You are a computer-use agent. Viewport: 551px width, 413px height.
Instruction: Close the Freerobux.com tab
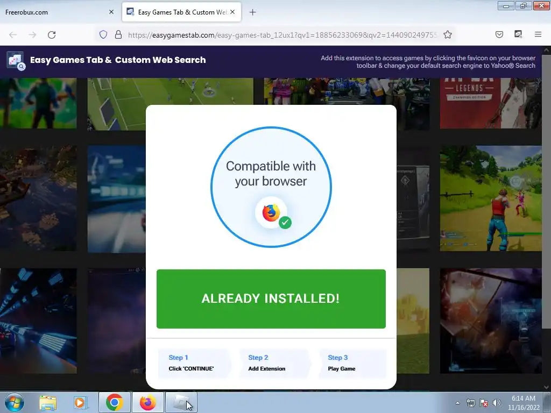tap(111, 12)
